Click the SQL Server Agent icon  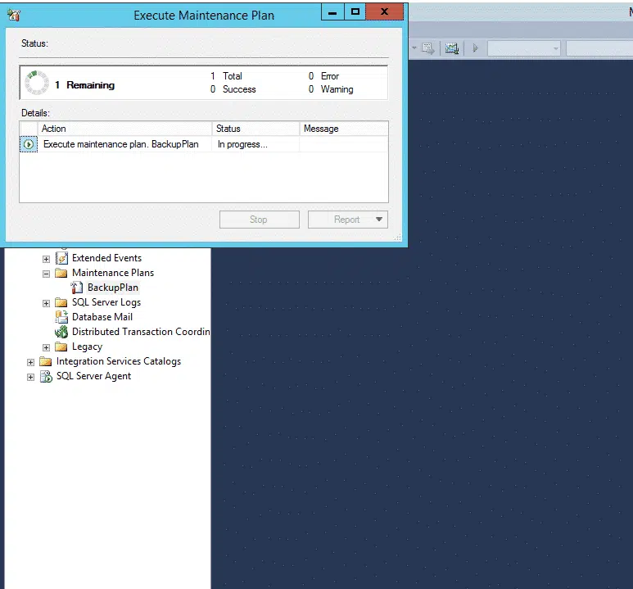tap(46, 377)
